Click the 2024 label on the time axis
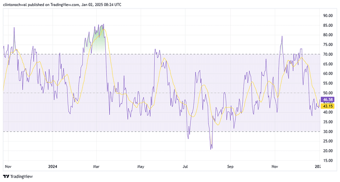Screen dimensions: 340x182 click(53, 167)
